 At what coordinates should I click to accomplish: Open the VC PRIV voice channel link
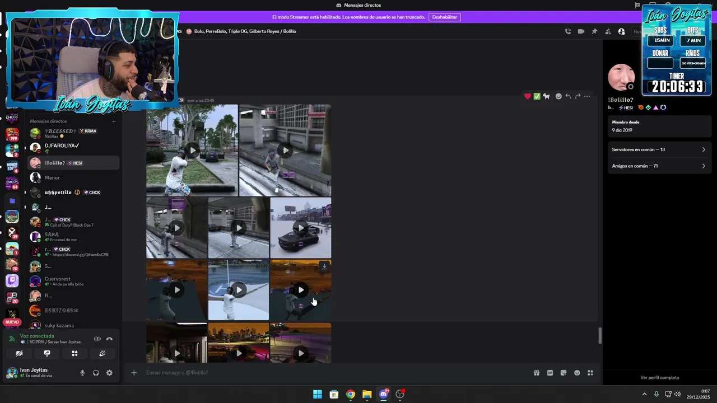55,342
